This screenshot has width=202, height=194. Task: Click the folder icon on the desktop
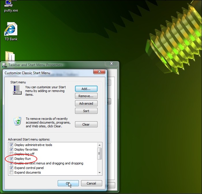(x=10, y=56)
